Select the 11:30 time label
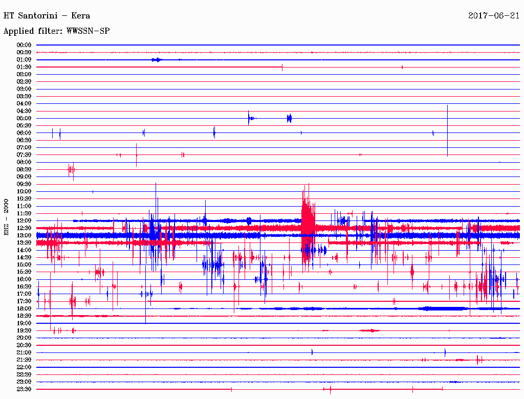The height and width of the screenshot is (399, 524). (24, 213)
